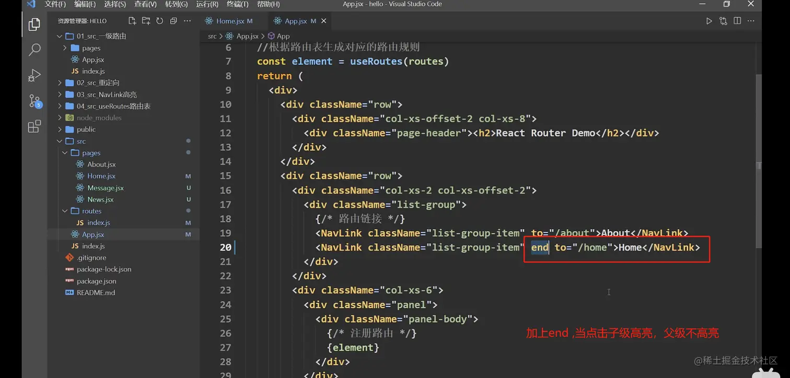Viewport: 790px width, 378px height.
Task: Open Home.jsx in the explorer tree
Action: [x=101, y=176]
